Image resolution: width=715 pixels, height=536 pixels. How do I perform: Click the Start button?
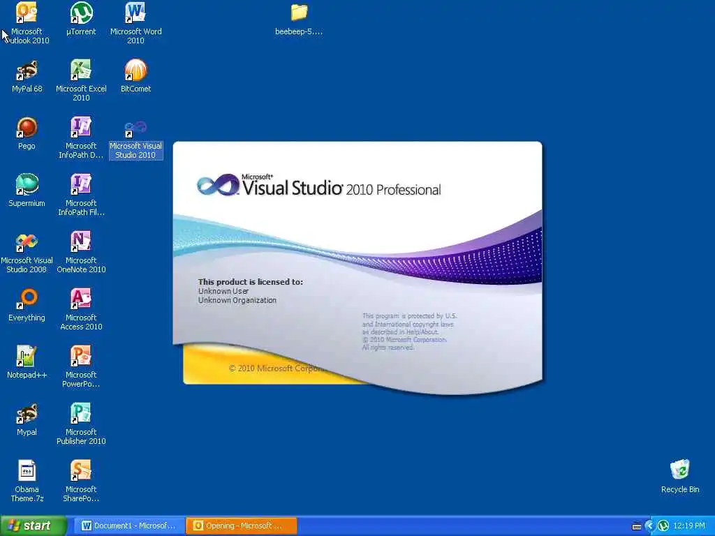coord(34,526)
